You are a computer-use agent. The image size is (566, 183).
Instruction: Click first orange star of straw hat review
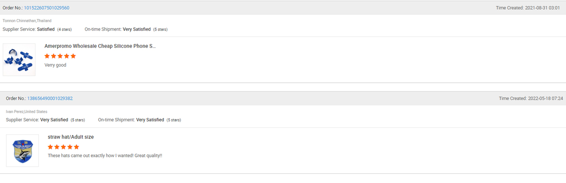(x=51, y=147)
